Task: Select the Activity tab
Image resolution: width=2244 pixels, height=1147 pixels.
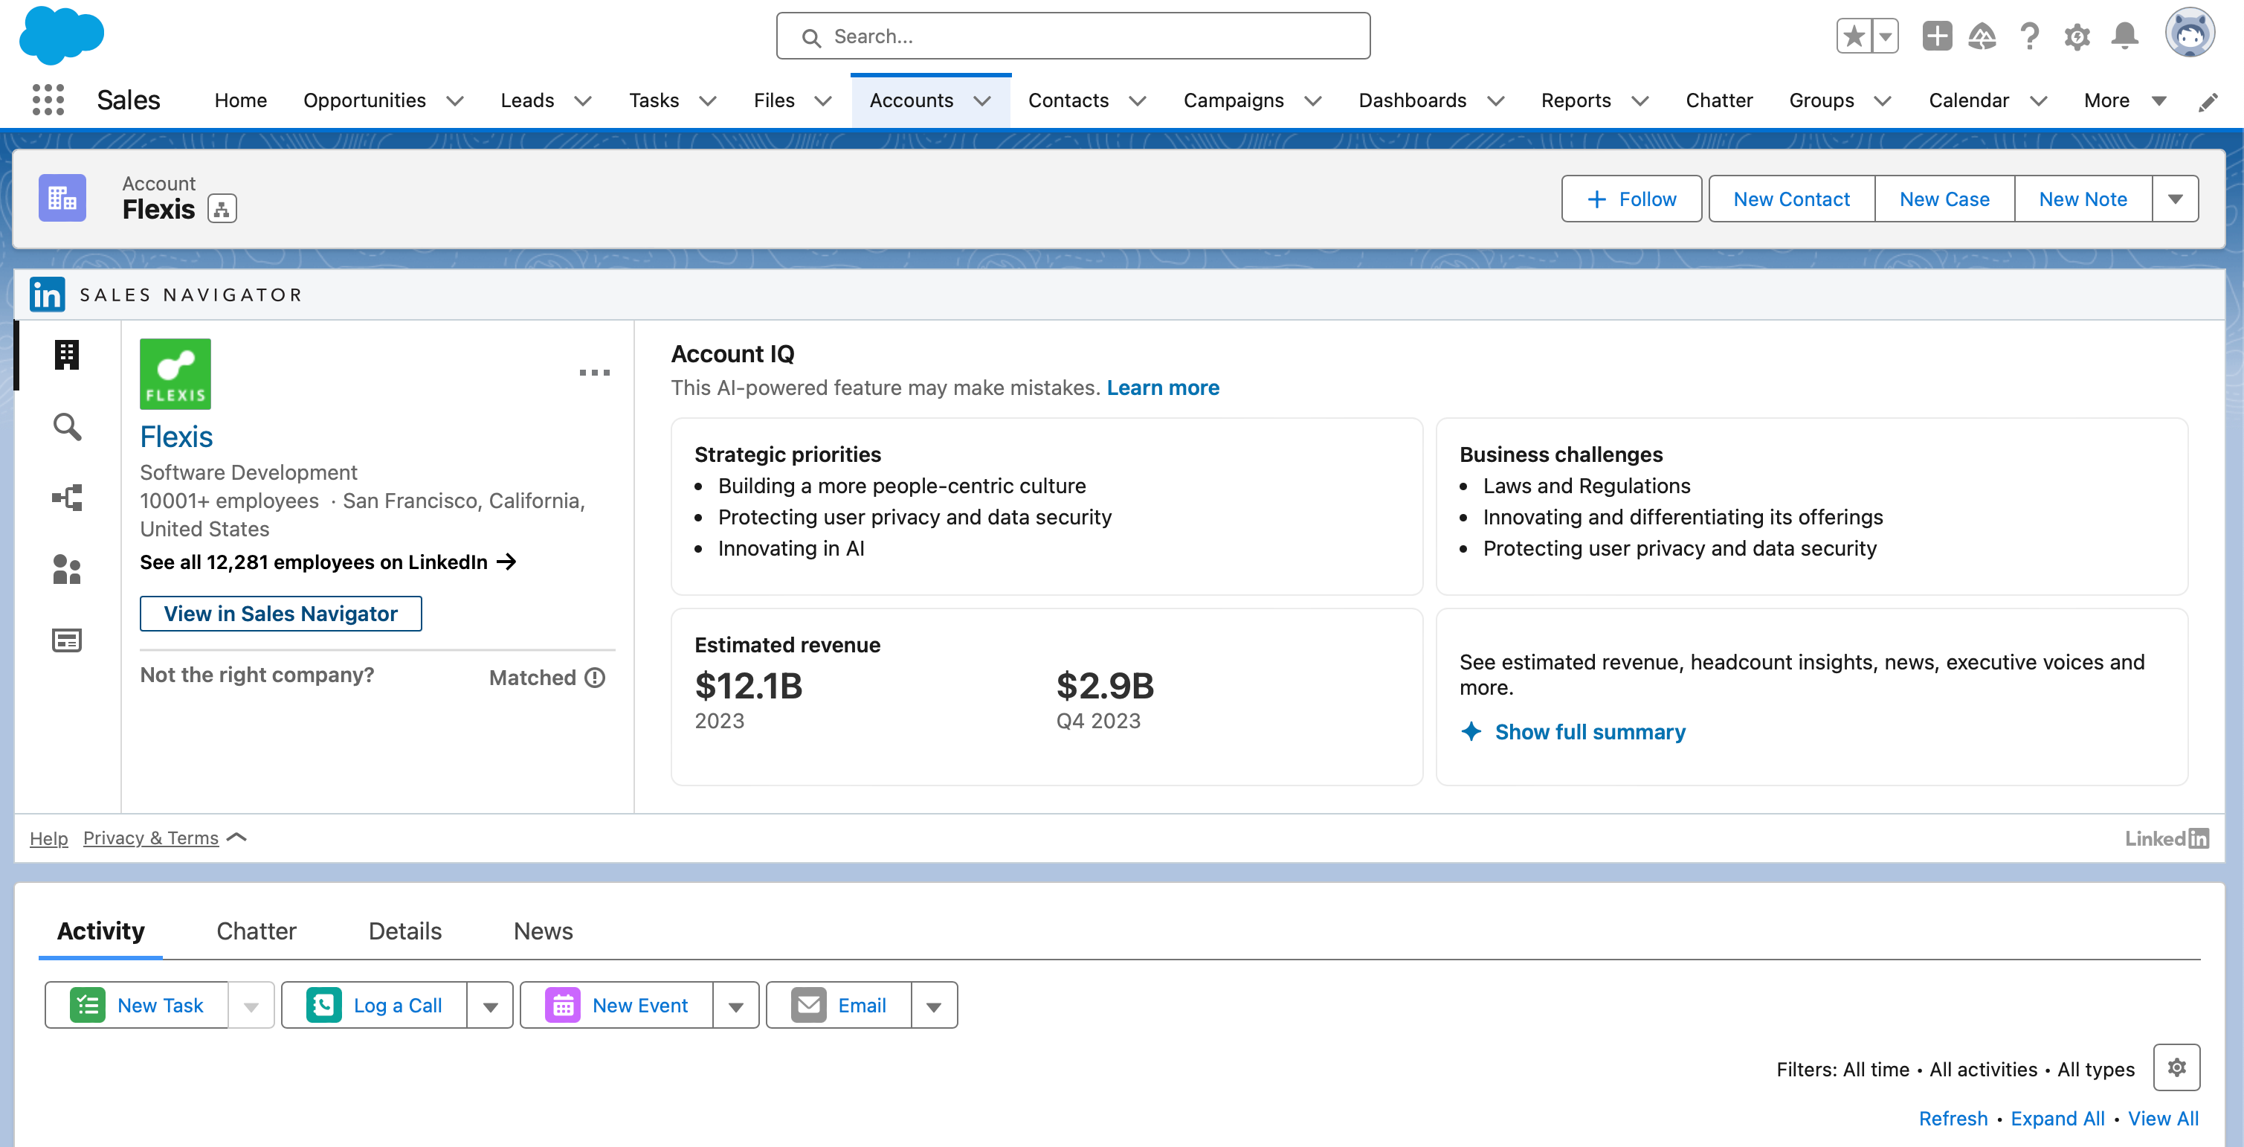Action: tap(100, 931)
